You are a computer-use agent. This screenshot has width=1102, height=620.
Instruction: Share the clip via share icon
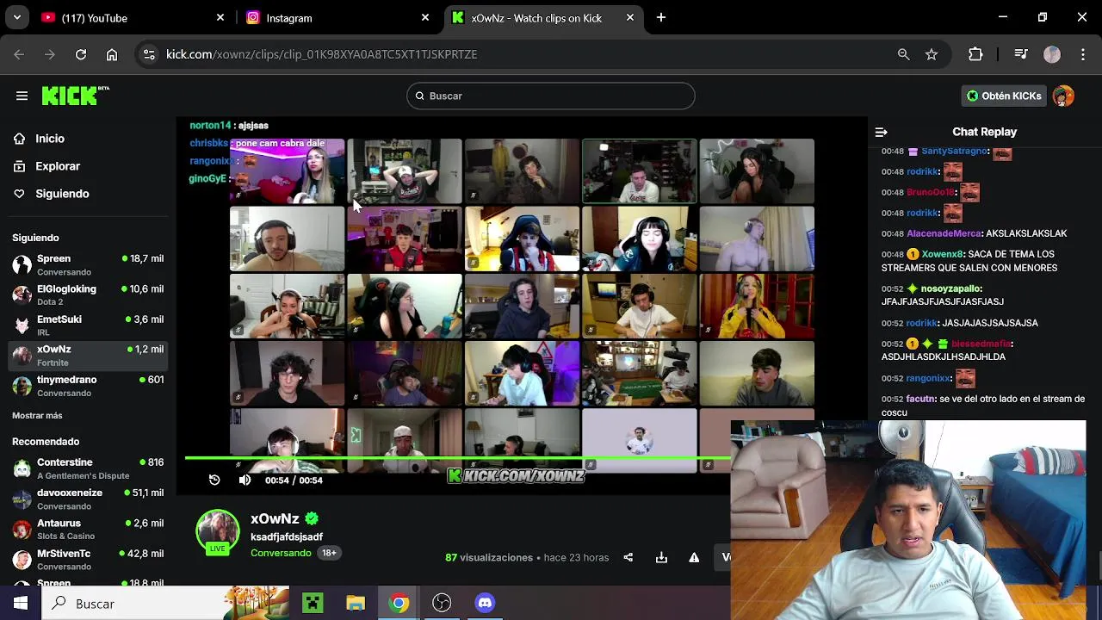tap(628, 557)
